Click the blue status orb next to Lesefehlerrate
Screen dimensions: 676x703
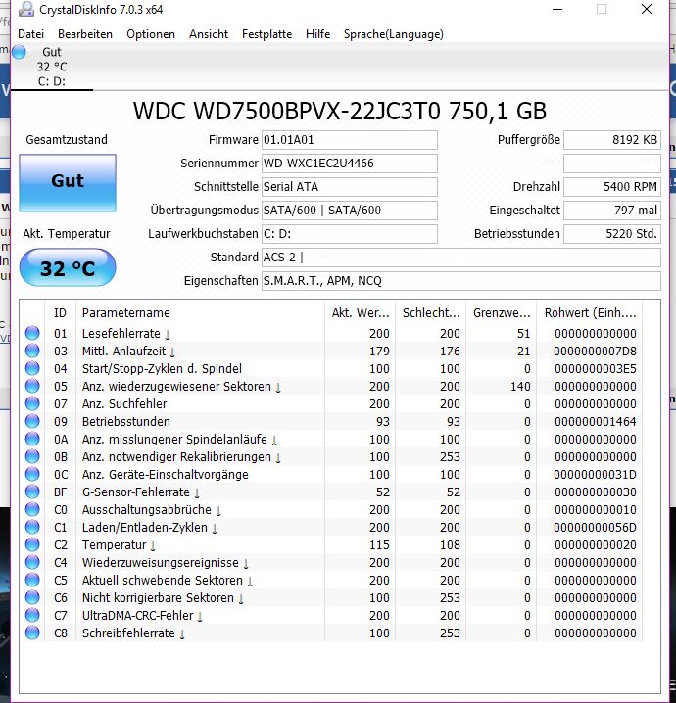coord(32,333)
